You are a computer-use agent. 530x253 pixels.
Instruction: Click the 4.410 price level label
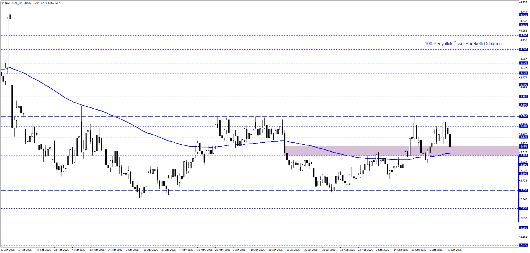tap(524, 15)
